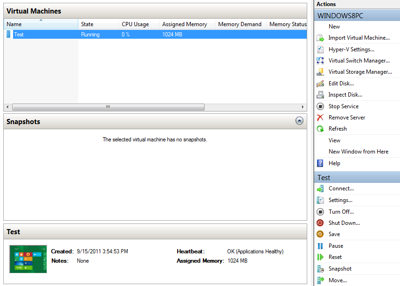
Task: Click the 1024 MB cell in Test row
Action: [172, 35]
